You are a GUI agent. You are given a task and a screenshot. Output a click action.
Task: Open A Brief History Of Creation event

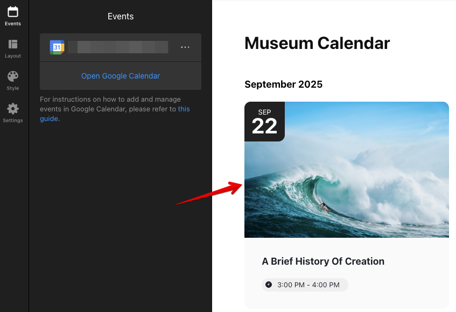pyautogui.click(x=323, y=261)
